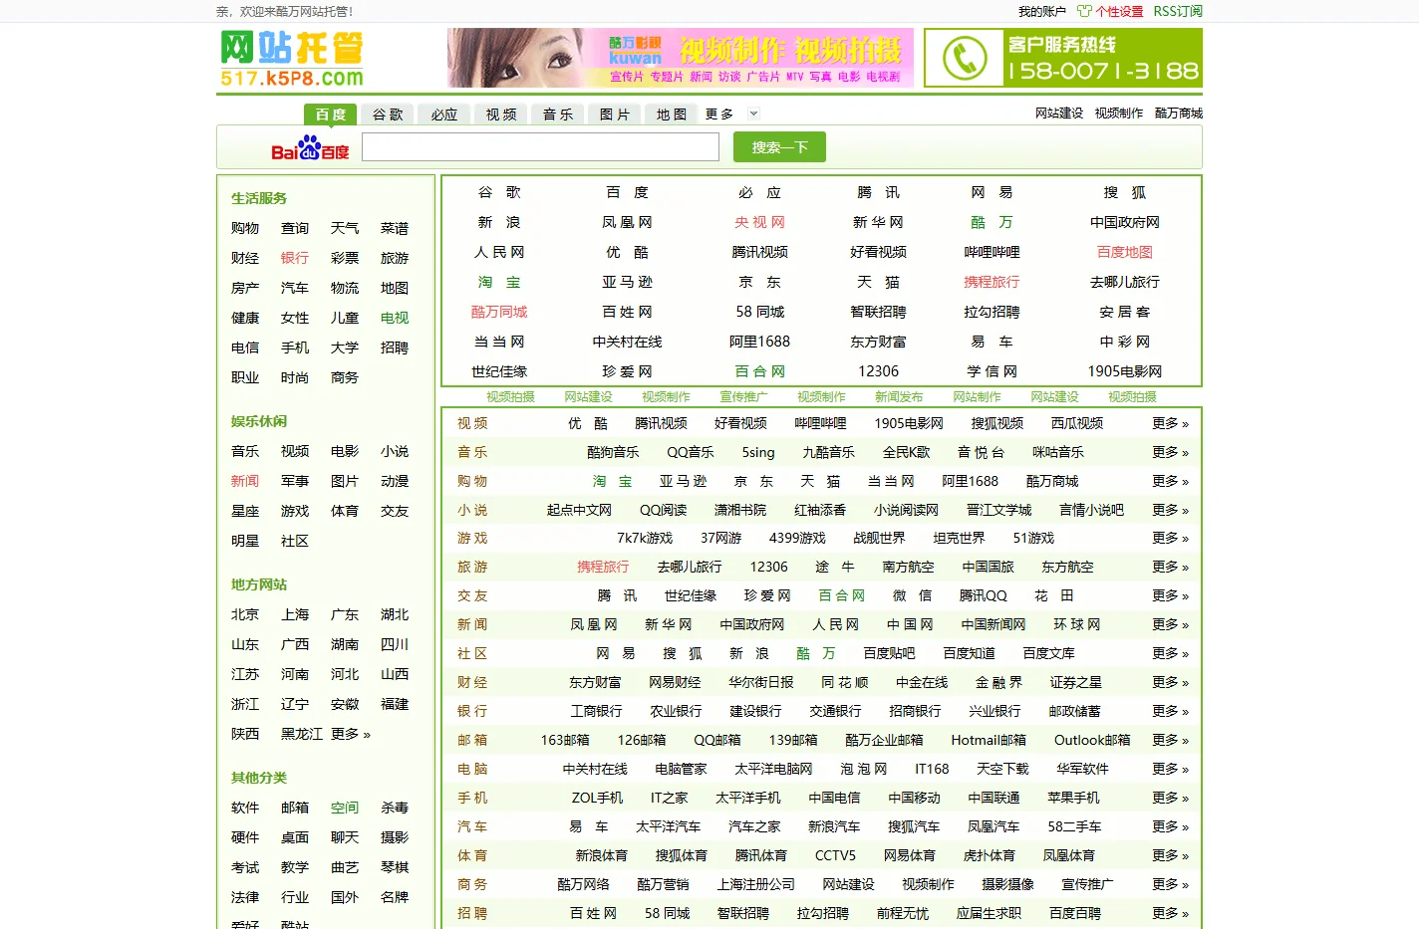Expand 更多 in the 体育 row

point(1171,855)
